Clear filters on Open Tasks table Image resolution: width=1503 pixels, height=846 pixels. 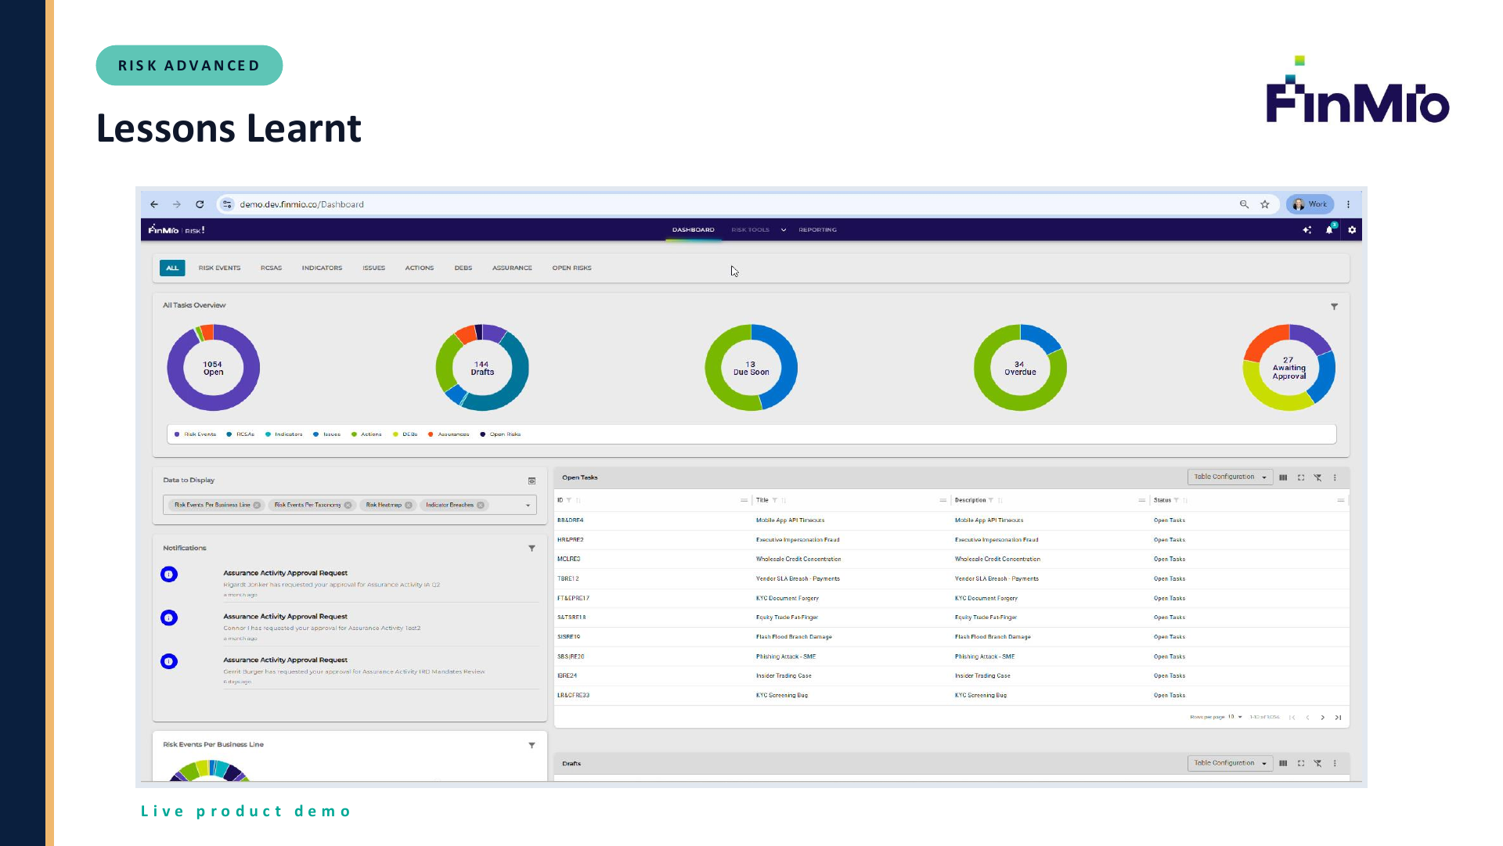point(1318,477)
